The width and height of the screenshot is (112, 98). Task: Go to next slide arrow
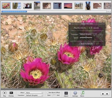tap(107, 94)
